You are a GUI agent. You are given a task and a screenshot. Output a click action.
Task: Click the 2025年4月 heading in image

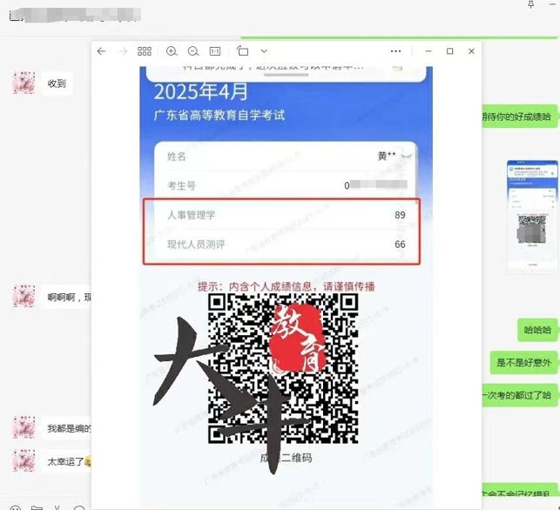click(200, 91)
